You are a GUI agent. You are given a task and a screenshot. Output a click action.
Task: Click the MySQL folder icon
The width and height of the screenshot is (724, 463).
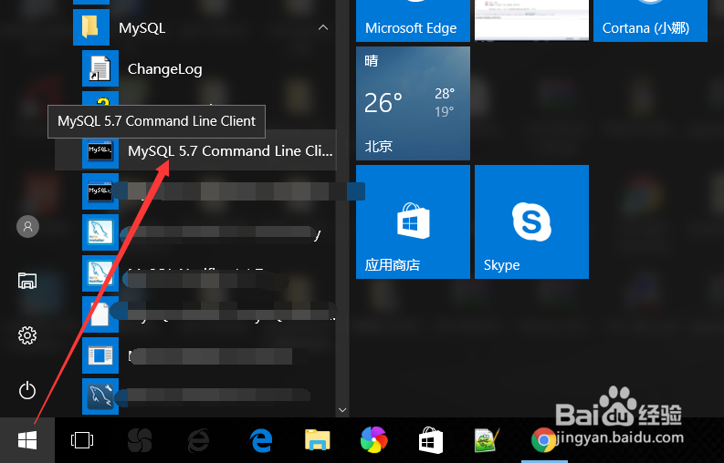(x=91, y=27)
